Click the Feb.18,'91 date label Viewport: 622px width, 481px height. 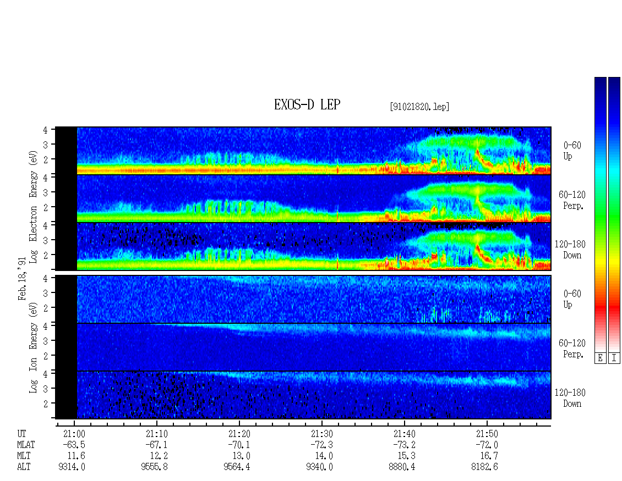point(22,279)
